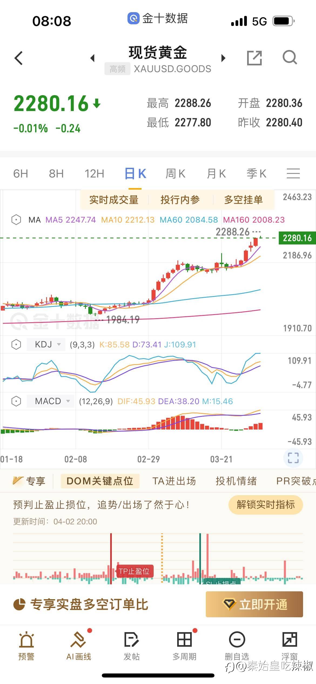
Task: Open the MACD indicator dropdown
Action: coord(51,401)
